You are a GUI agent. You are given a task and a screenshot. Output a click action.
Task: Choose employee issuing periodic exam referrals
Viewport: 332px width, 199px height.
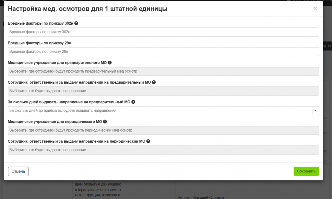pos(163,150)
